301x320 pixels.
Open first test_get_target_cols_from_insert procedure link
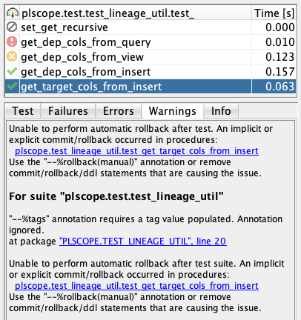coord(136,151)
